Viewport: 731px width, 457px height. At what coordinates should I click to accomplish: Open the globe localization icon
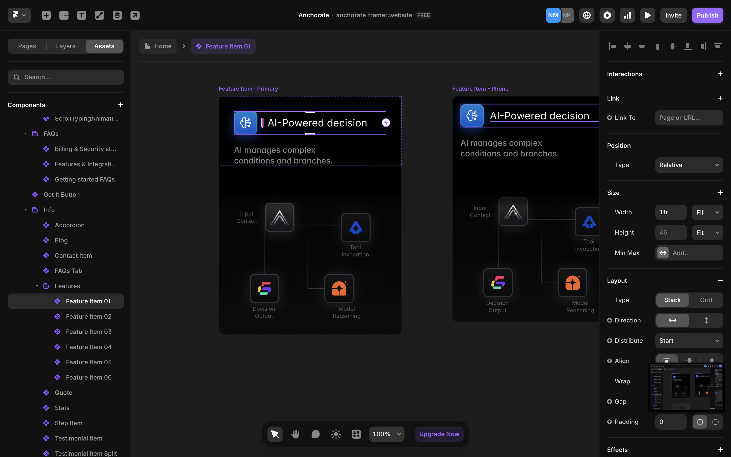(587, 15)
